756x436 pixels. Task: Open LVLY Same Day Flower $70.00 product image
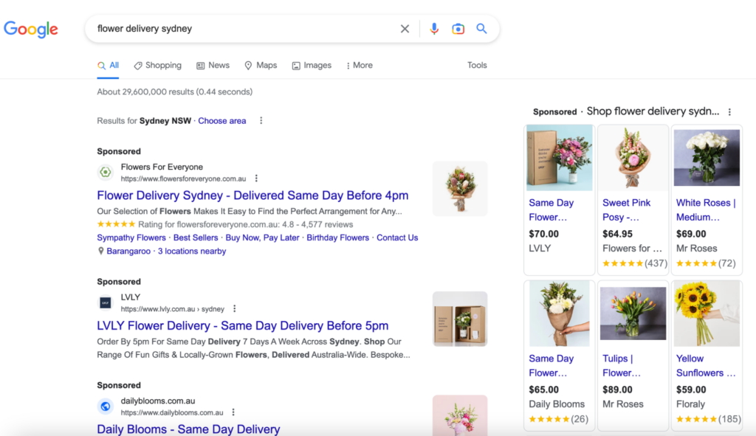(560, 158)
